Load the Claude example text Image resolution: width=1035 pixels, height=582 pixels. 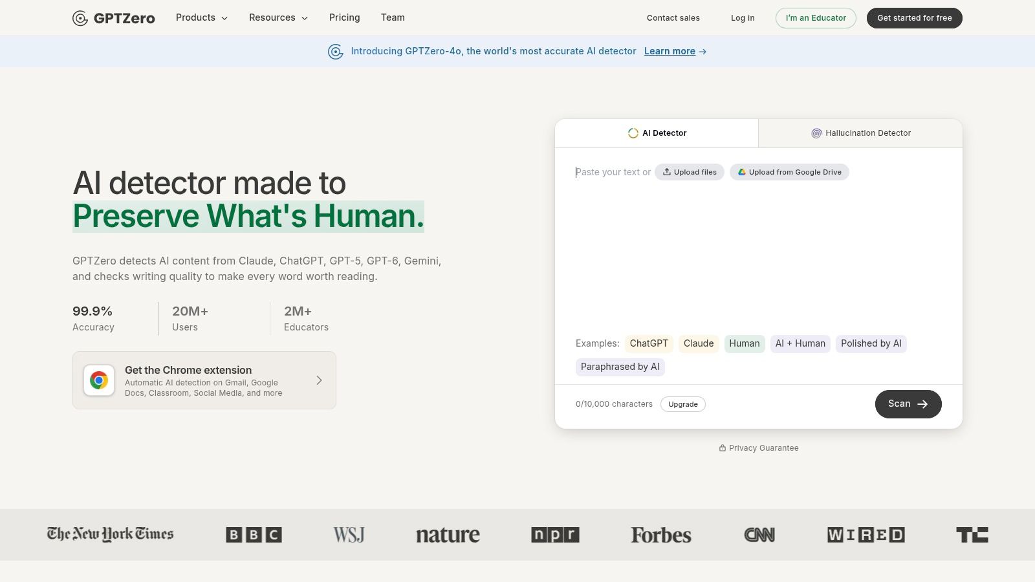(x=699, y=343)
